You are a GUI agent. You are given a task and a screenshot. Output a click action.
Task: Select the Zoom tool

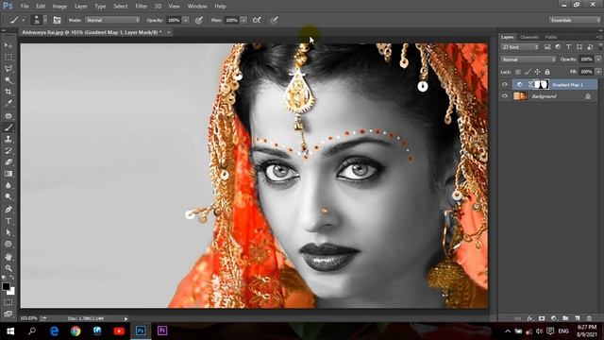tap(8, 268)
